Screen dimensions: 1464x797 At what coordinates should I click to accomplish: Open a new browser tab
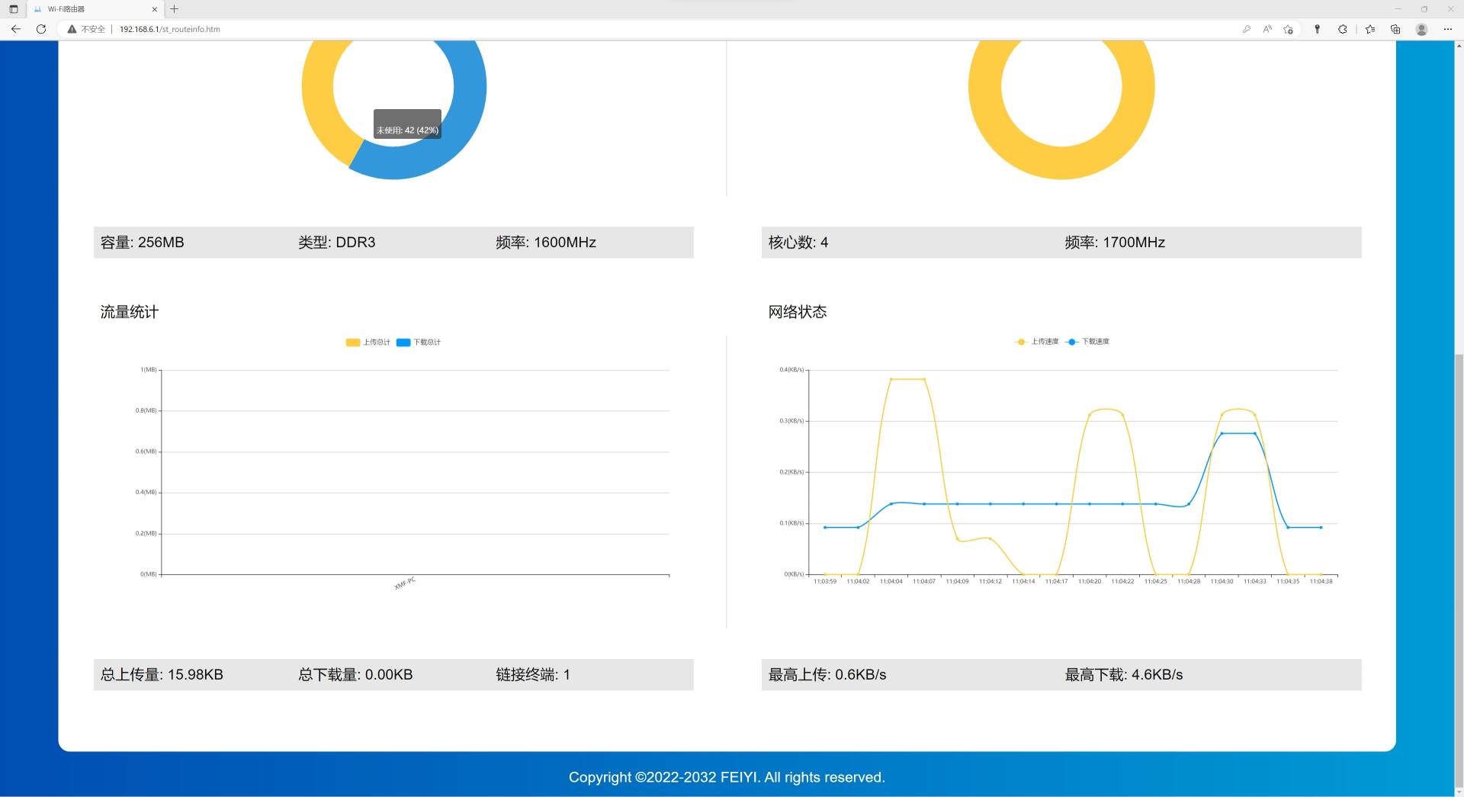pyautogui.click(x=175, y=9)
